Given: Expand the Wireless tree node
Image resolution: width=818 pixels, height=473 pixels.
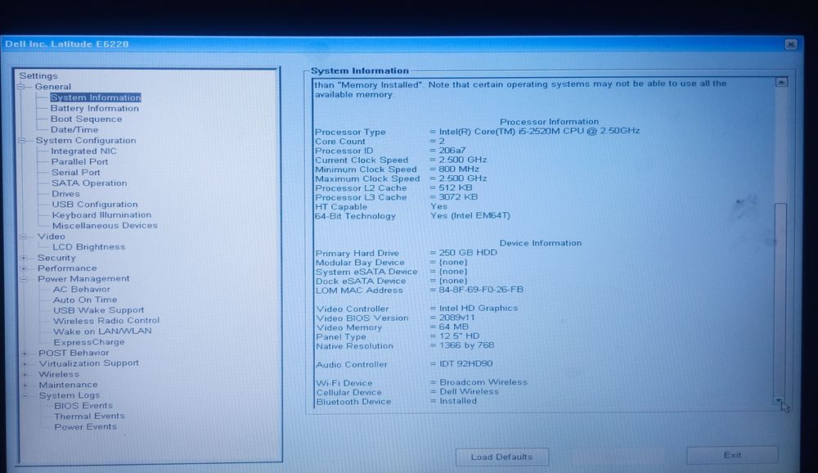Looking at the screenshot, I should coord(25,375).
